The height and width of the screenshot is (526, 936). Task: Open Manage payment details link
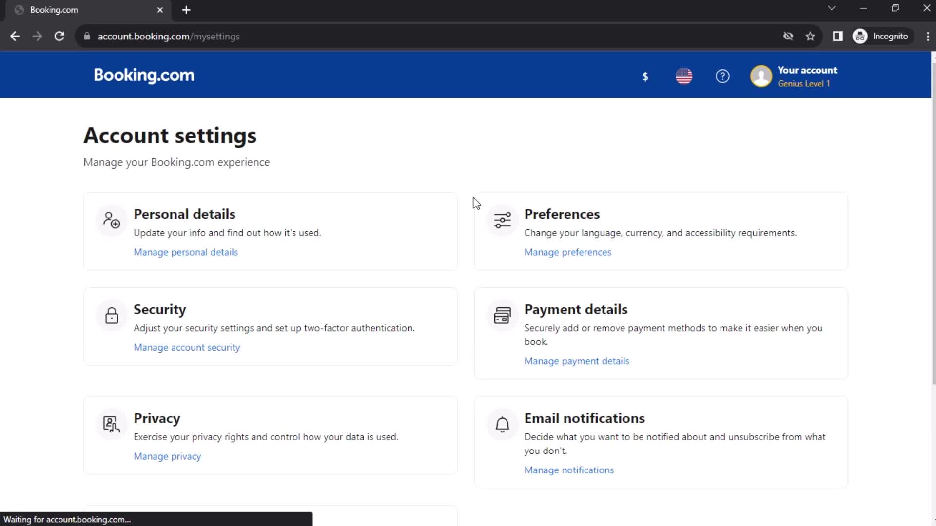point(577,361)
